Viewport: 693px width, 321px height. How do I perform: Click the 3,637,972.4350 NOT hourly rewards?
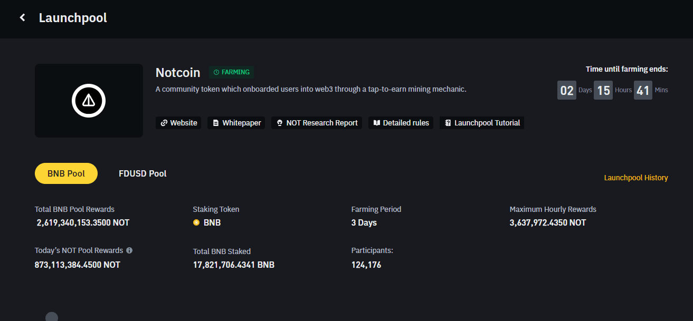click(548, 222)
